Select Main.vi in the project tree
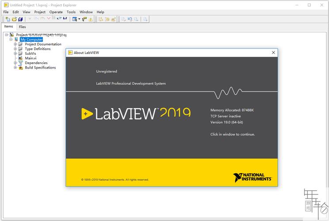Viewport: 329px width, 221px height. (31, 58)
